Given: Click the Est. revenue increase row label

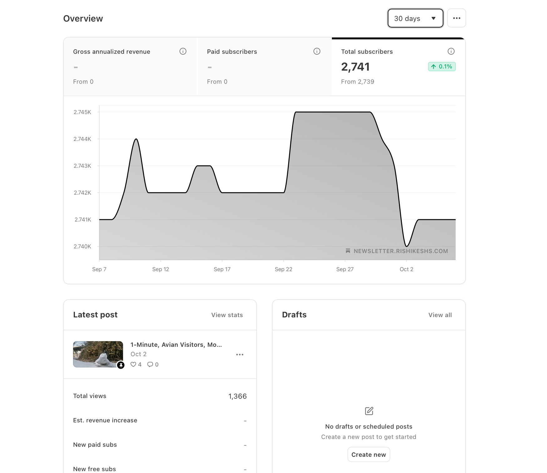Looking at the screenshot, I should pyautogui.click(x=105, y=420).
